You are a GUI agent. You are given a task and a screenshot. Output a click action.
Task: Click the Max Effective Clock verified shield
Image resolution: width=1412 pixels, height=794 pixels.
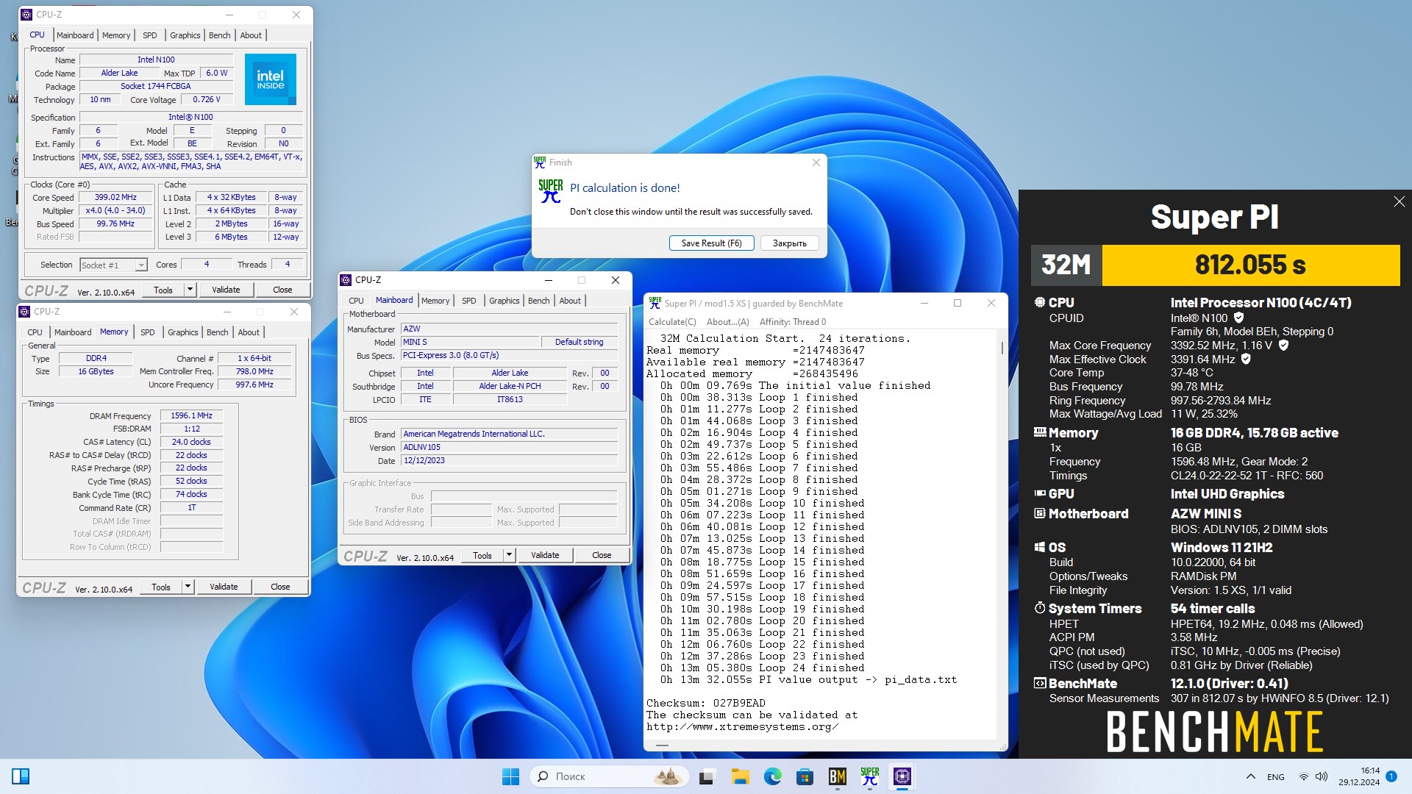(x=1246, y=359)
